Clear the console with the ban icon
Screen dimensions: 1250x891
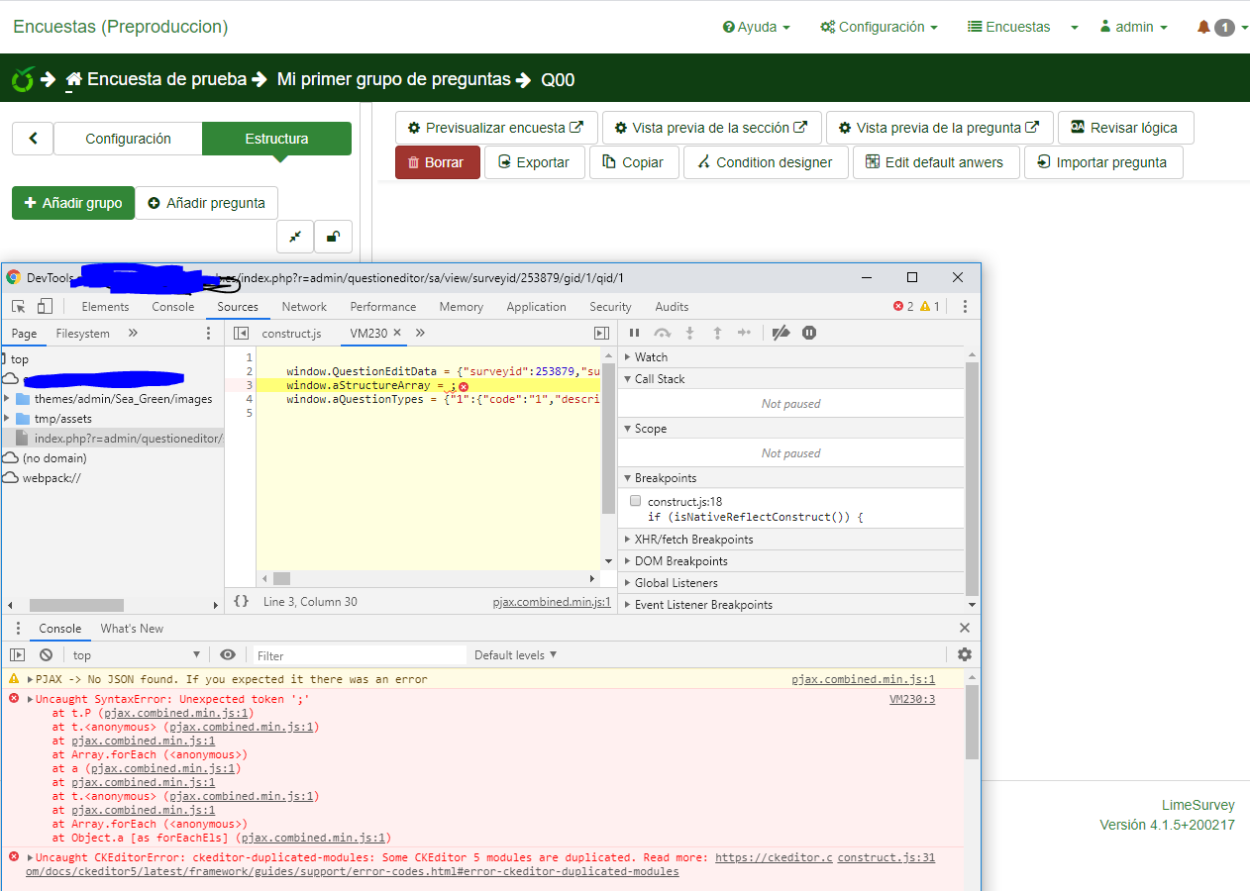coord(46,654)
